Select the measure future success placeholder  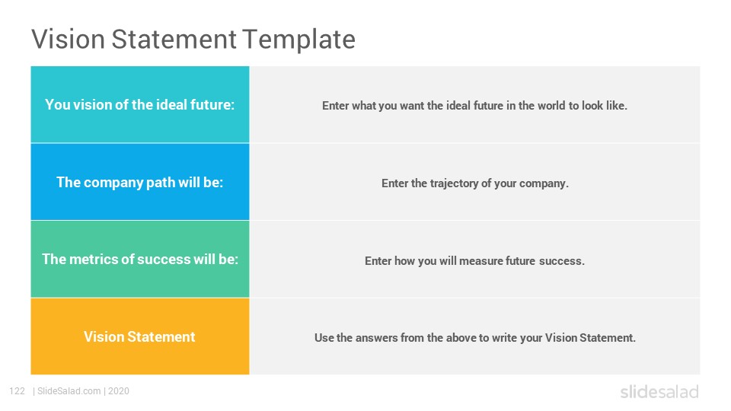[474, 260]
